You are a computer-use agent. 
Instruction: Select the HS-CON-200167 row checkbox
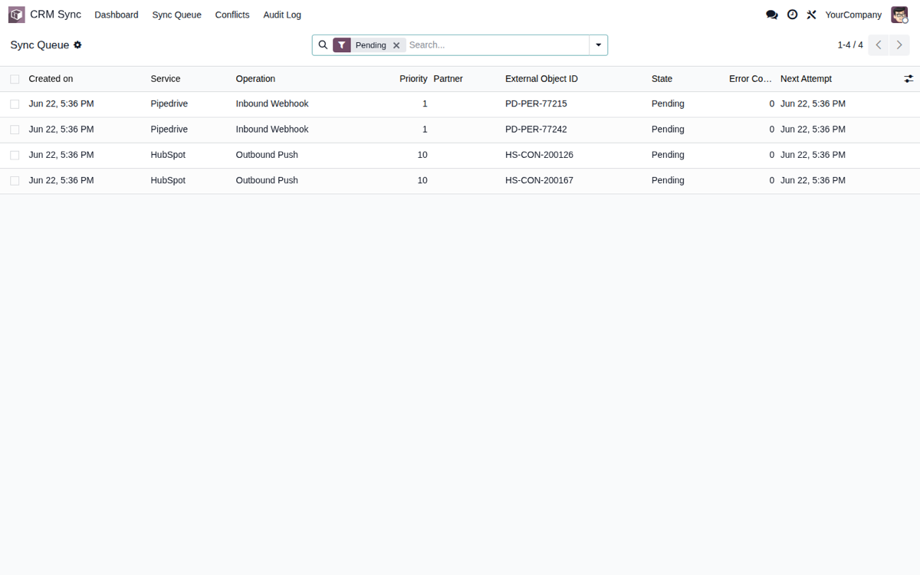coord(15,181)
